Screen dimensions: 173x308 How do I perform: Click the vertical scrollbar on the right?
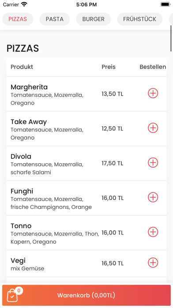click(x=171, y=38)
